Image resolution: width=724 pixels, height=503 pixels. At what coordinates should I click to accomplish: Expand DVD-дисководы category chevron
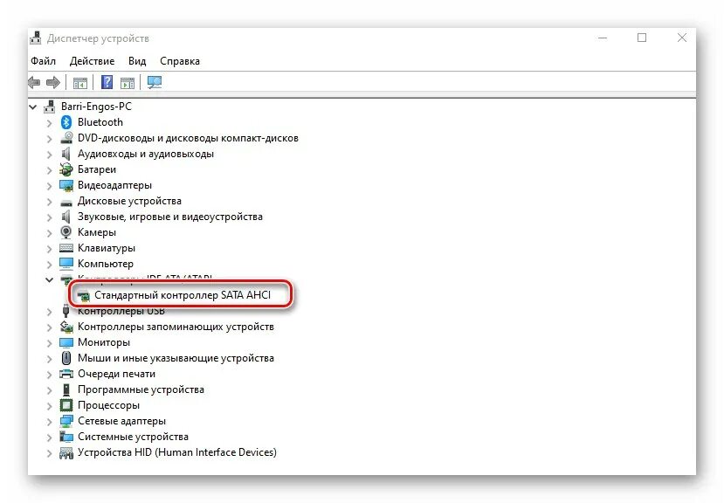[50, 139]
